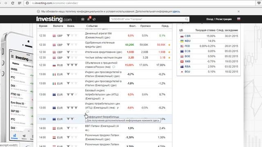Click the 'Время' column header
The height and width of the screenshot is (147, 262).
tap(43, 26)
